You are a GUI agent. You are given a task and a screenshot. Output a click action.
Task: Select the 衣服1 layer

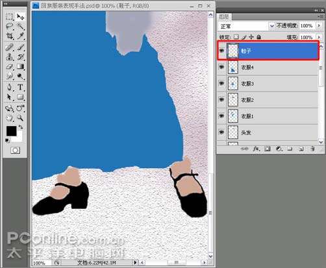pyautogui.click(x=268, y=116)
